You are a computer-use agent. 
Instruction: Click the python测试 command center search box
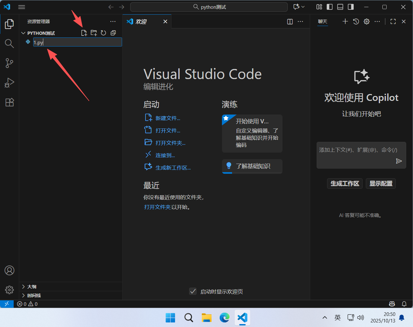pos(209,7)
